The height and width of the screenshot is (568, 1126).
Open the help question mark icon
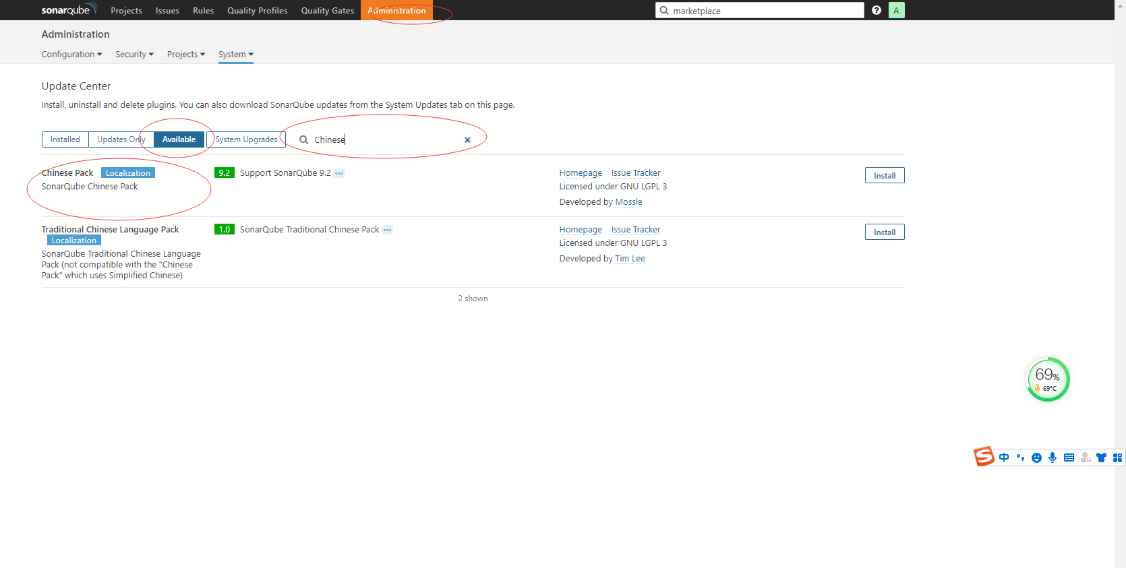tap(877, 10)
